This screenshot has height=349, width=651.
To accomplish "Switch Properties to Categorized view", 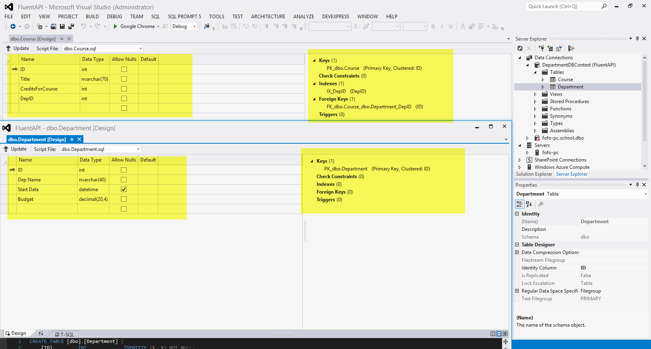I will pyautogui.click(x=520, y=204).
